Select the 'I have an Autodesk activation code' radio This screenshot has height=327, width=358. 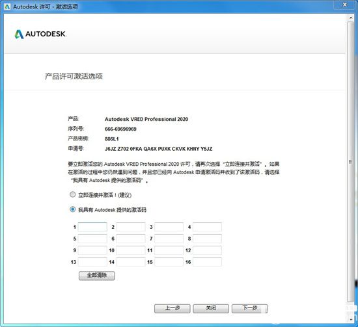(x=73, y=209)
